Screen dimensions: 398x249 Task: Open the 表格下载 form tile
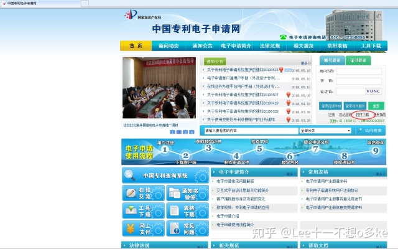188,211
